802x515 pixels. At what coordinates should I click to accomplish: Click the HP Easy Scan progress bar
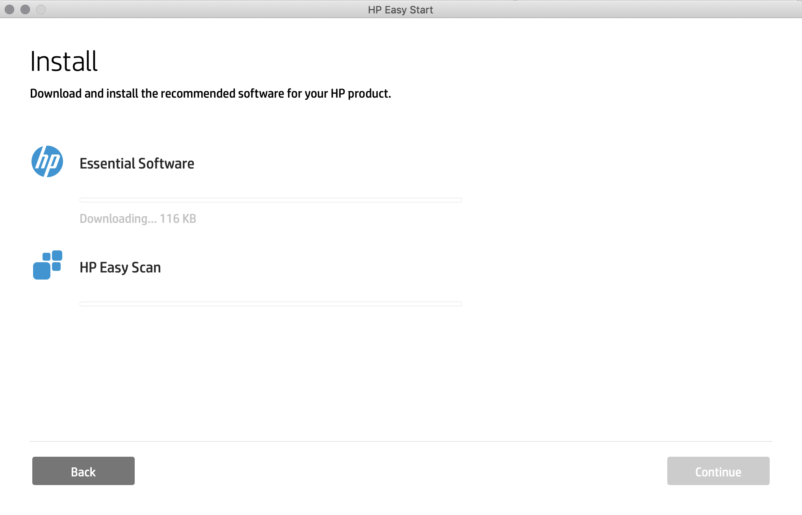click(x=271, y=304)
